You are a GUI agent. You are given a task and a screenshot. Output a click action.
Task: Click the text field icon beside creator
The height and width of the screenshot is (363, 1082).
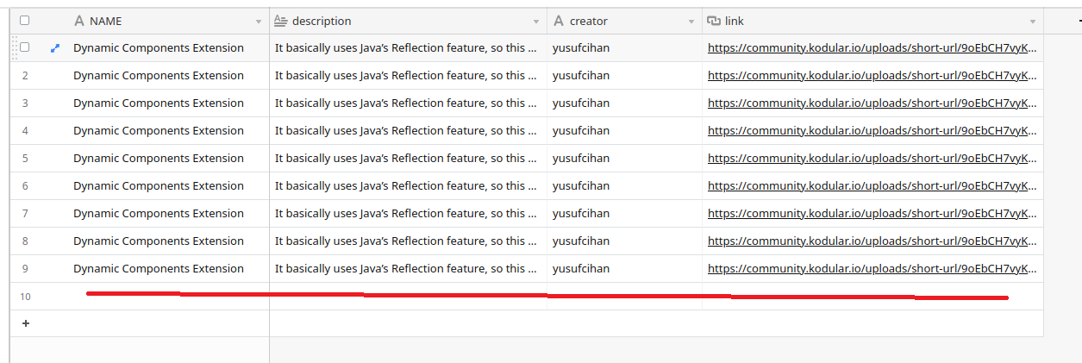pyautogui.click(x=559, y=21)
